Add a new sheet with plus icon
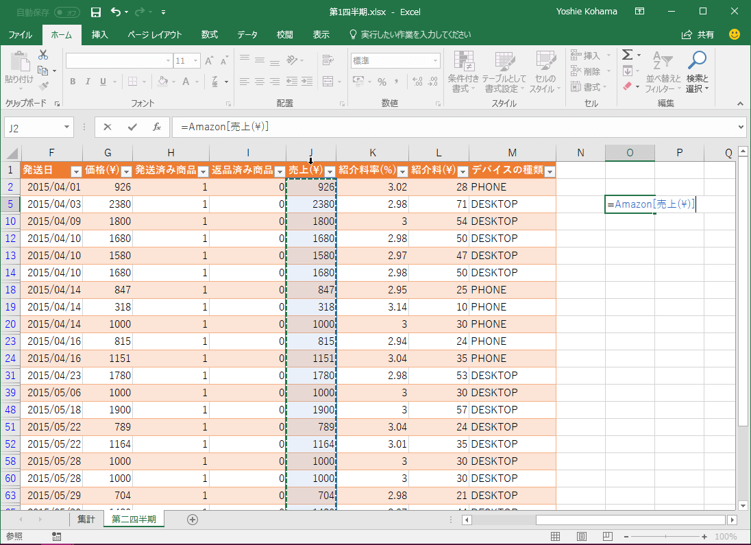Viewport: 751px width, 545px height. [193, 520]
